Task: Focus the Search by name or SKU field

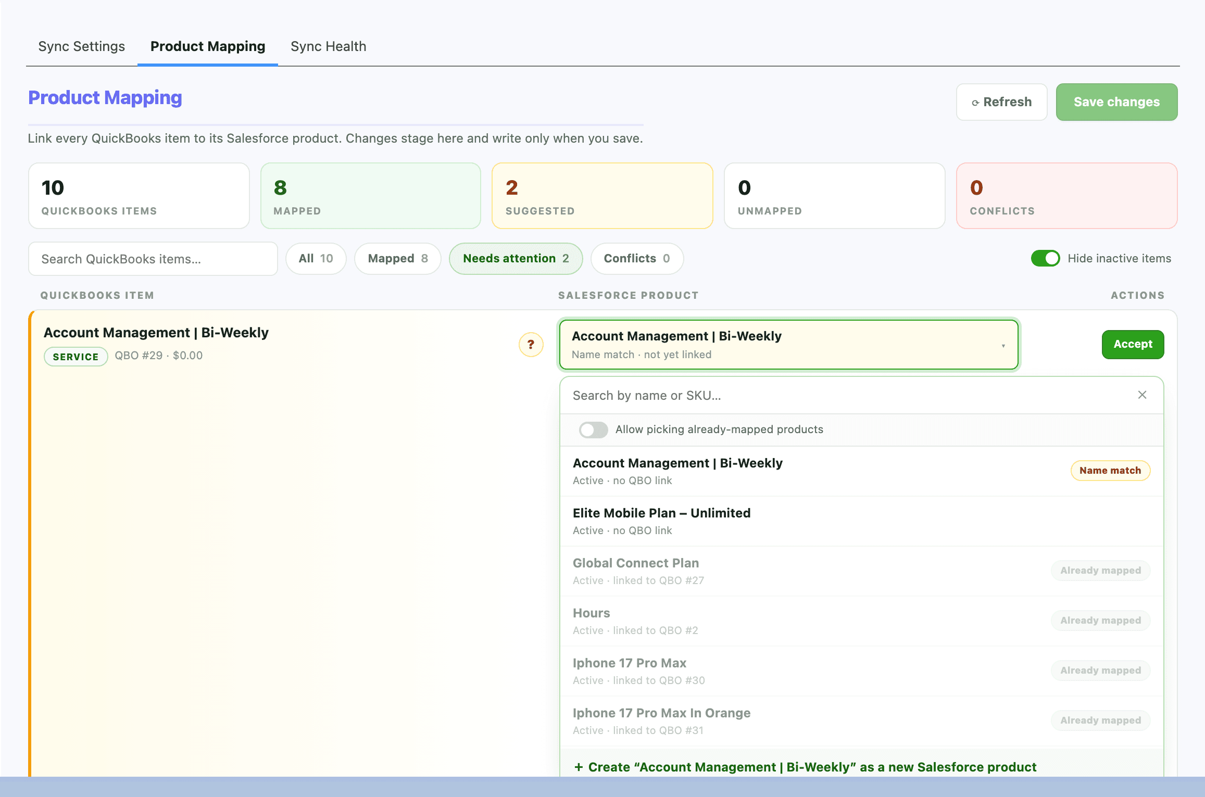Action: click(x=849, y=395)
